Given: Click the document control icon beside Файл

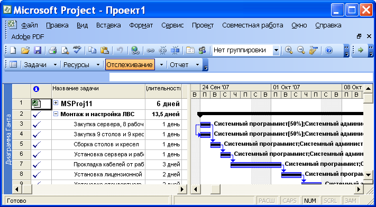Looking at the screenshot, I should pyautogui.click(x=12, y=25).
